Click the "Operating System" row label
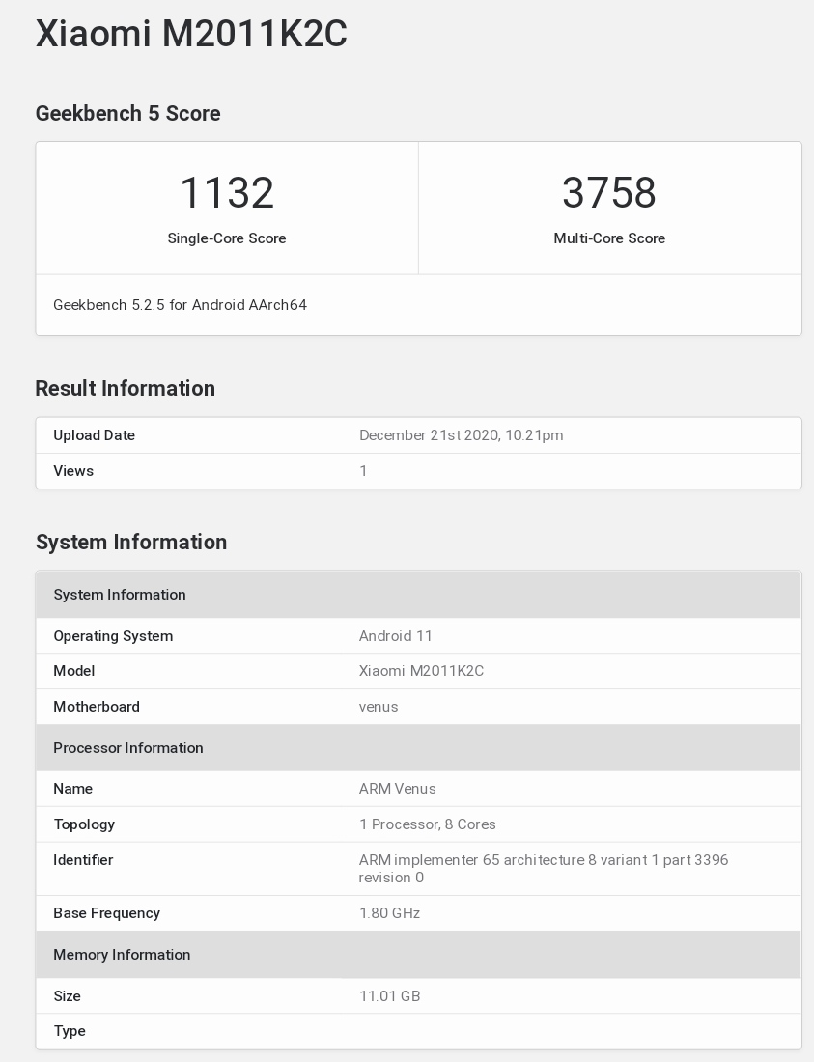Image resolution: width=814 pixels, height=1062 pixels. [x=113, y=636]
